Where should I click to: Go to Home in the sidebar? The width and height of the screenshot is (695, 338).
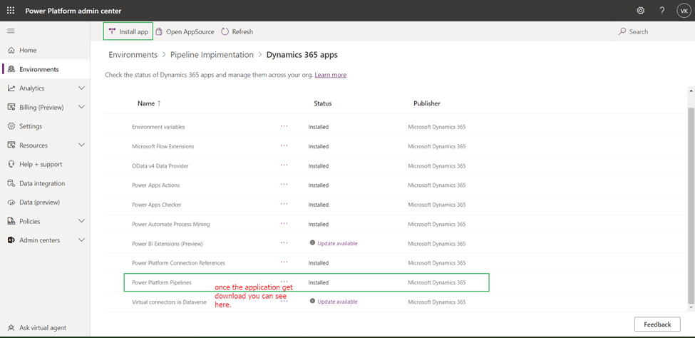tap(28, 51)
